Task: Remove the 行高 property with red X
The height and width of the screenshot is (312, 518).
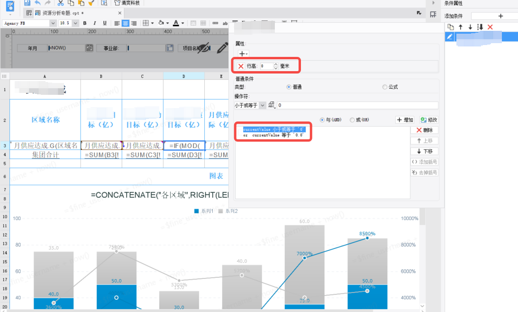Action: click(241, 66)
